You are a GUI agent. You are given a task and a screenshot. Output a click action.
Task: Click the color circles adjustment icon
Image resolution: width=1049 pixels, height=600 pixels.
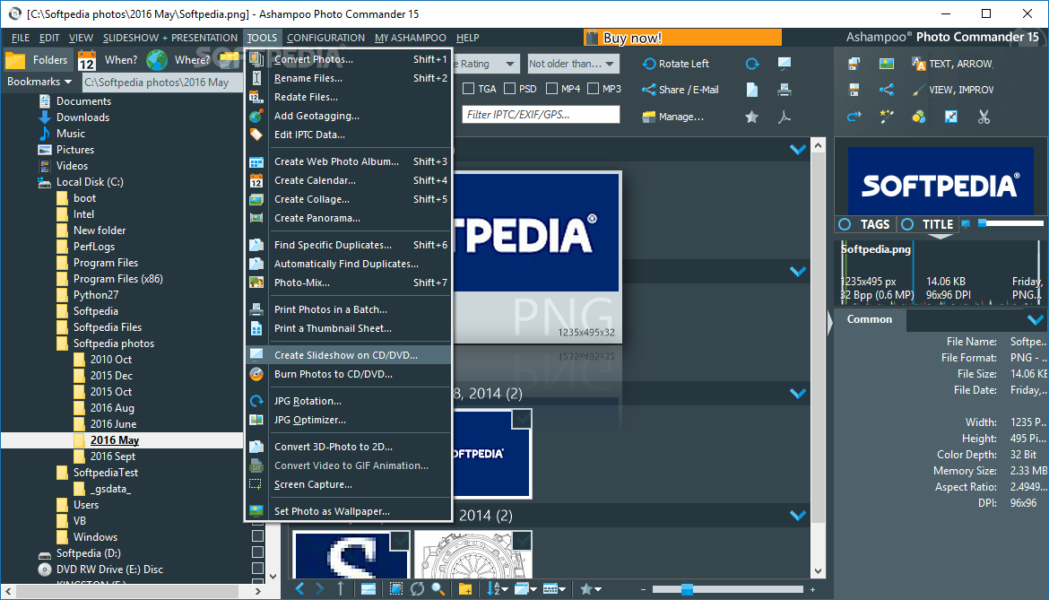point(918,117)
